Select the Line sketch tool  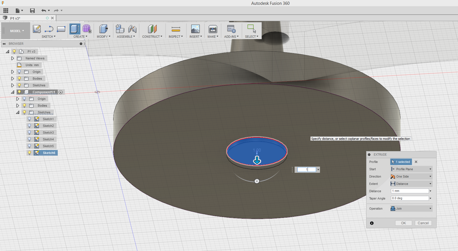[49, 29]
